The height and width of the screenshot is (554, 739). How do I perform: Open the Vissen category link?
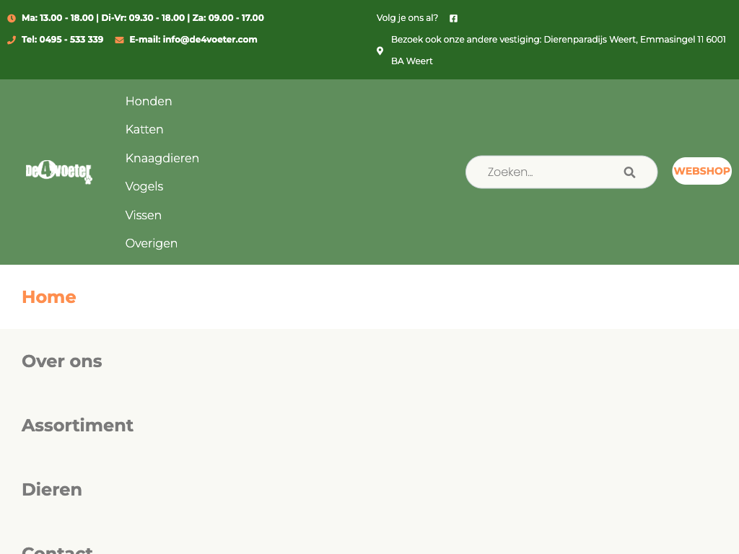(x=144, y=215)
